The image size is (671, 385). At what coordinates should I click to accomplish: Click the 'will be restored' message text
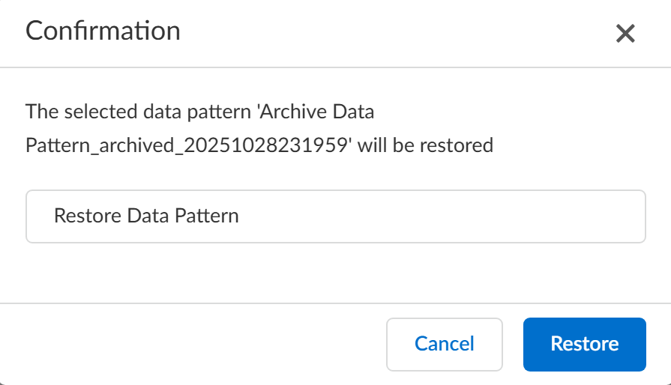tap(425, 145)
